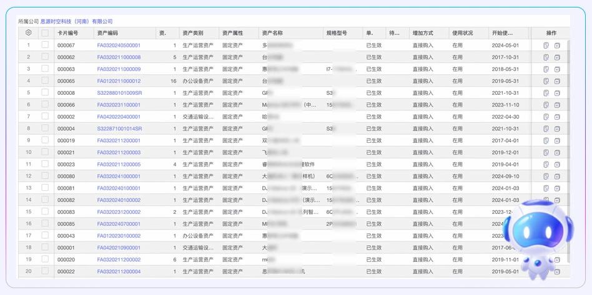Screen dimensions: 592x295
Task: Check the row of card 000066
Action: 46,104
